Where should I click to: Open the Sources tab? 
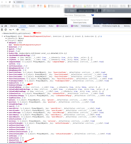coord(96,26)
